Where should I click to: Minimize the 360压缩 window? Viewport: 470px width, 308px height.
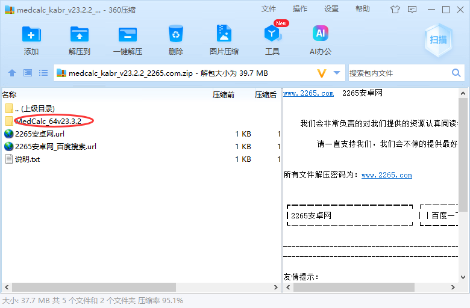point(431,10)
